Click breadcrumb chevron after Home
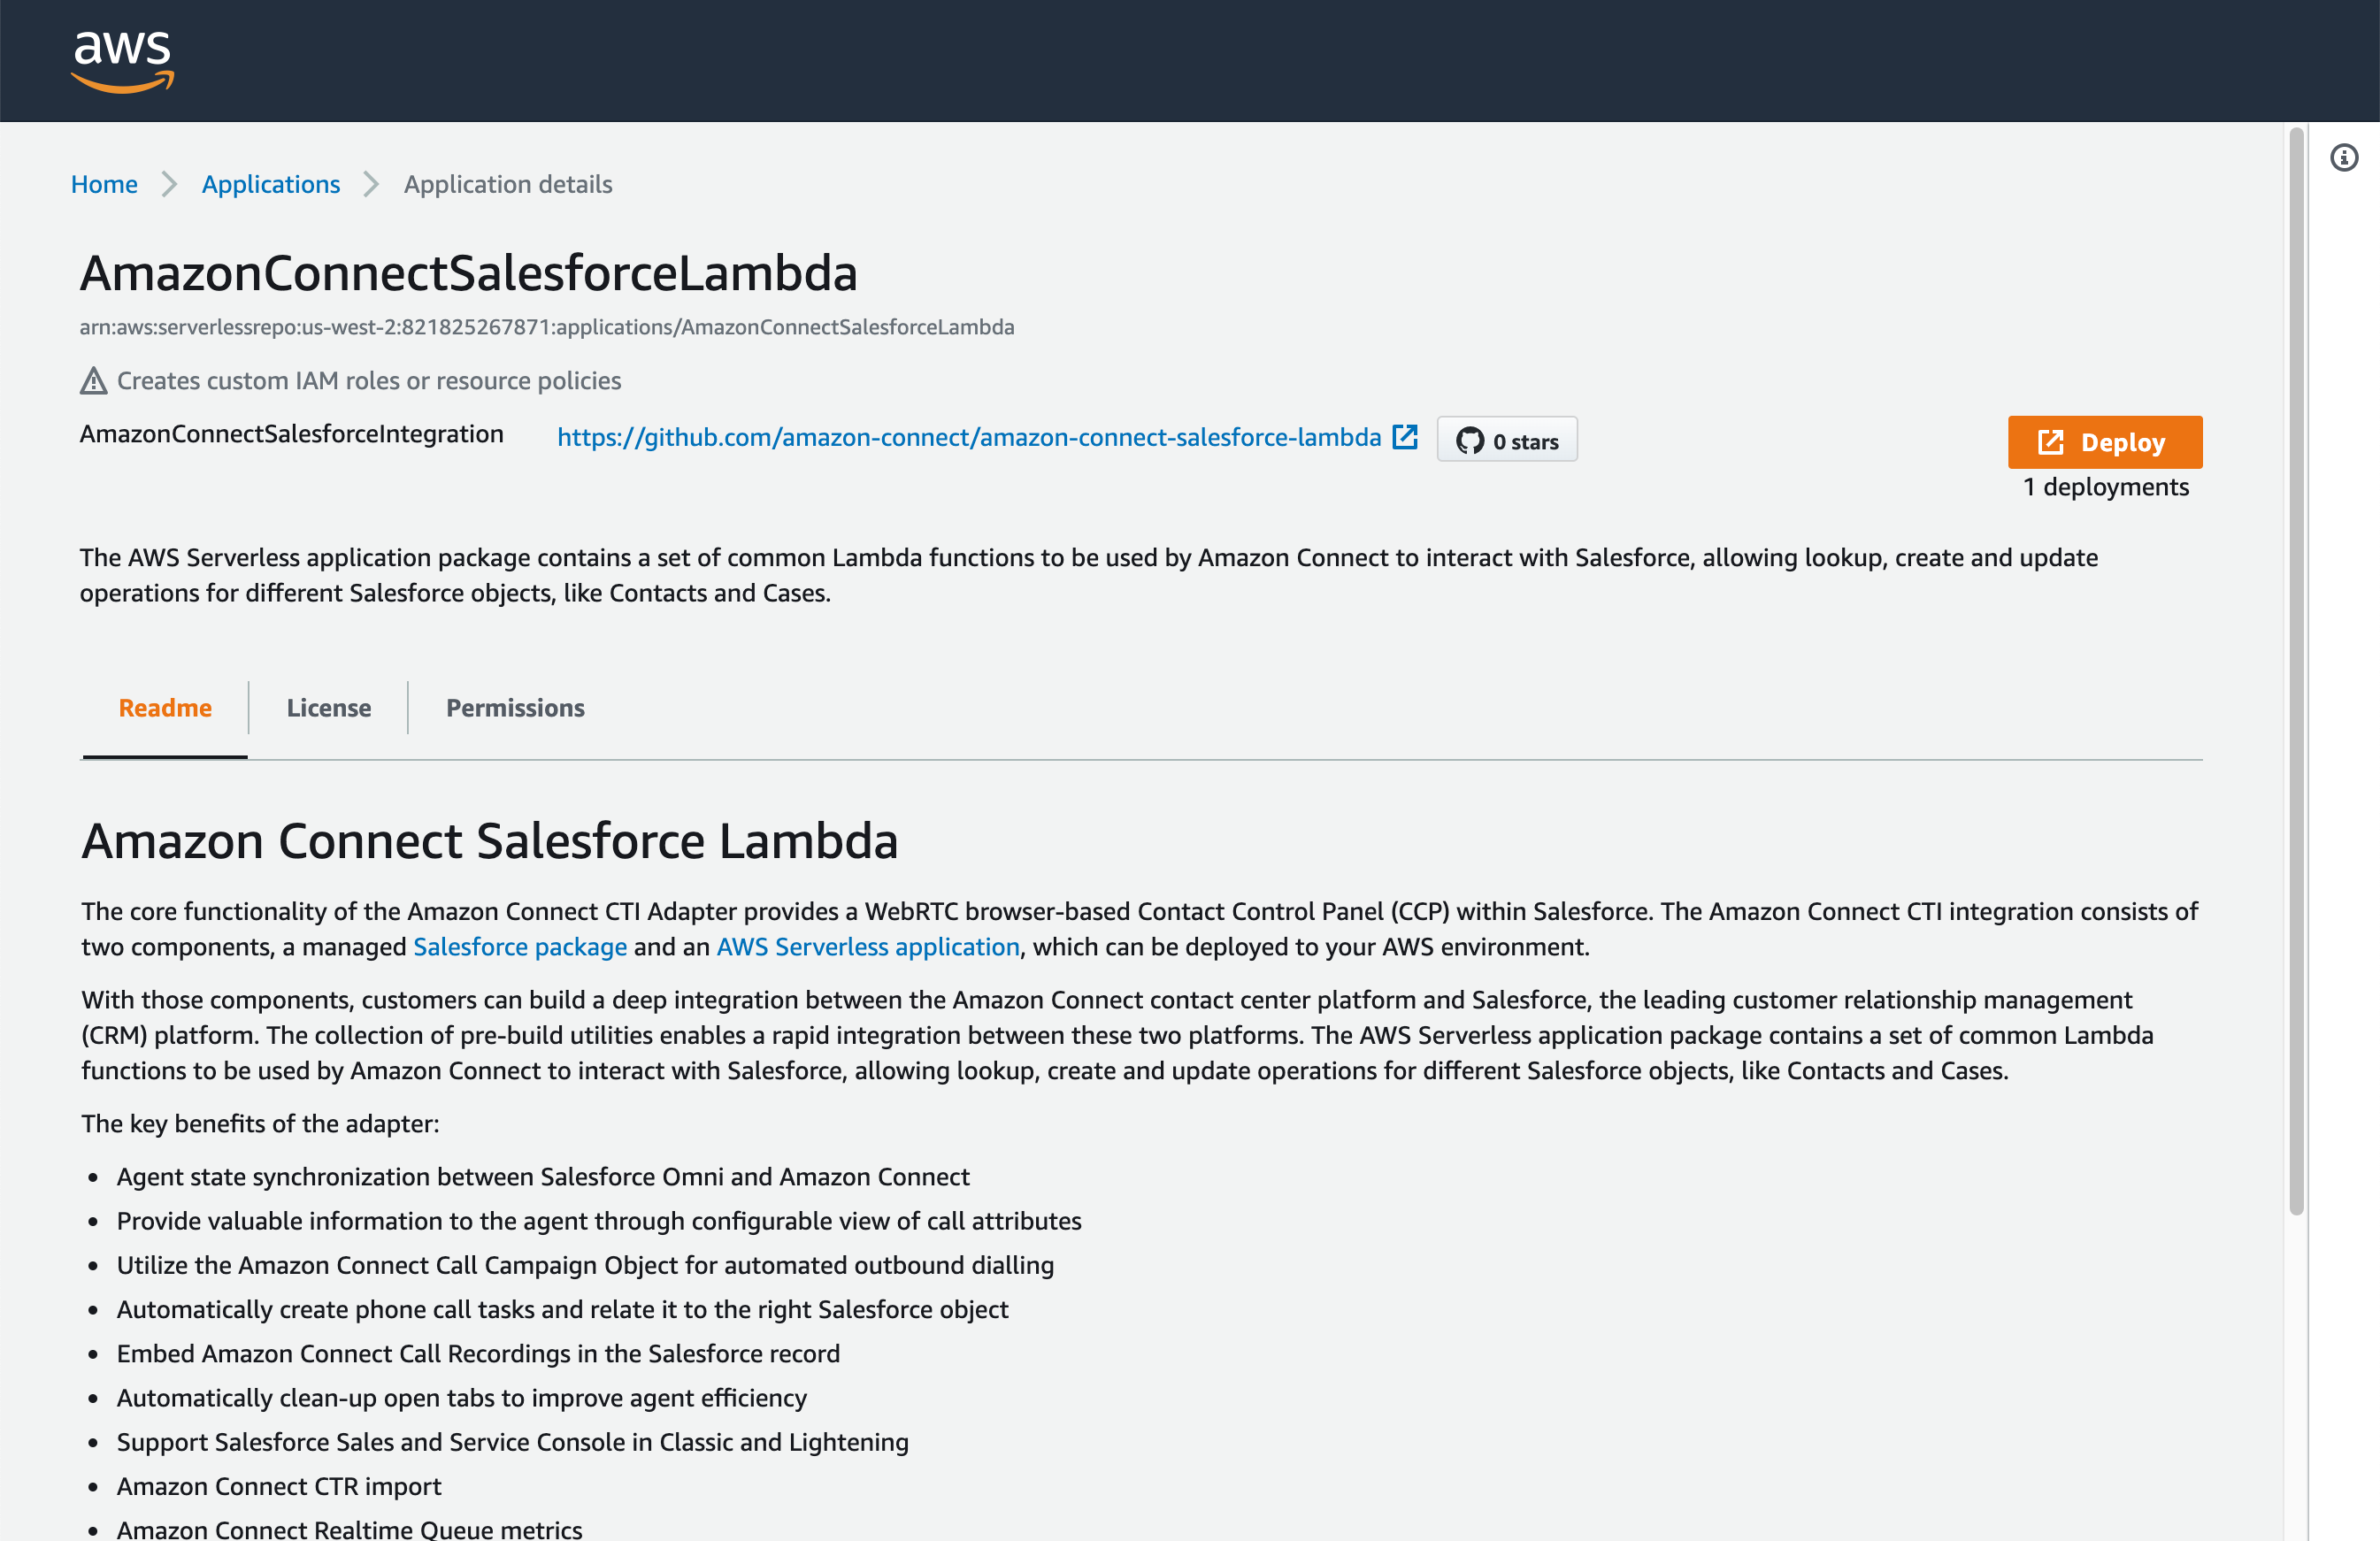The image size is (2380, 1541). click(169, 184)
